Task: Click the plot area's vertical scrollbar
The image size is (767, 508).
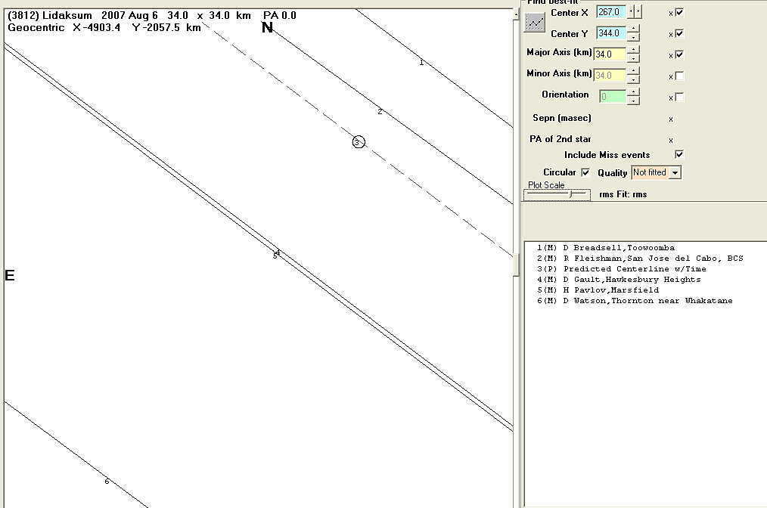Action: pyautogui.click(x=516, y=258)
